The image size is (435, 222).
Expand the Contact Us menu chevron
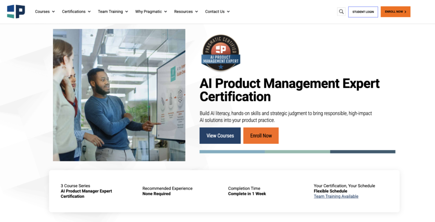(x=228, y=11)
